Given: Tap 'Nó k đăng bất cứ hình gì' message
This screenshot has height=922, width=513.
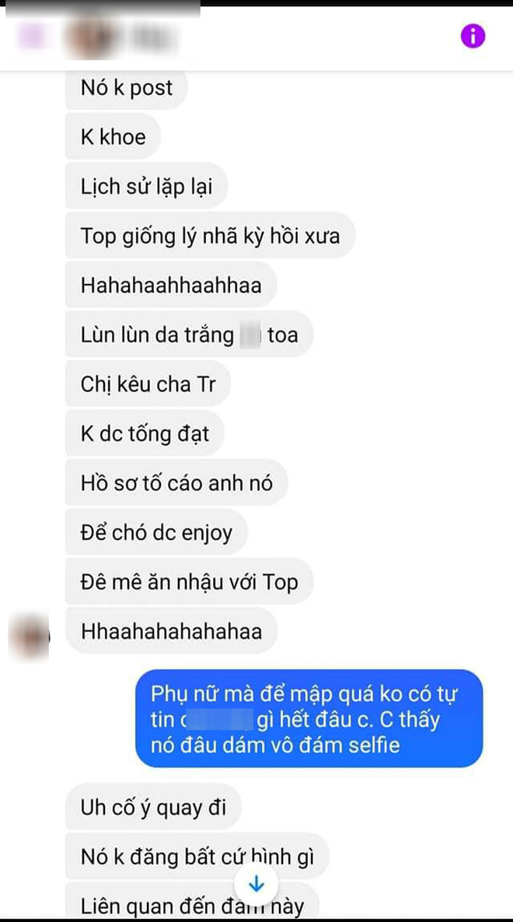Looking at the screenshot, I should (x=197, y=856).
